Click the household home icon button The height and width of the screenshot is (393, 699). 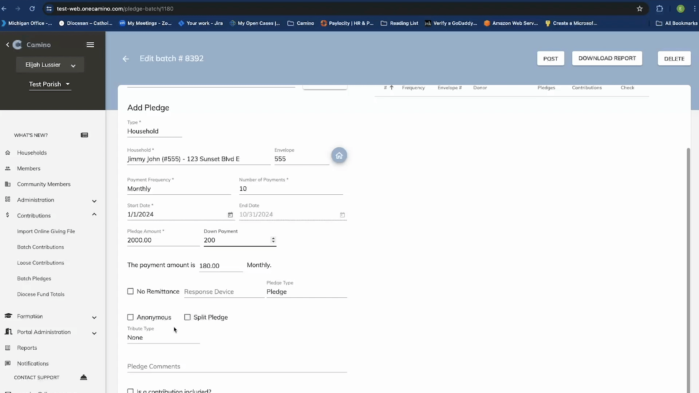pos(339,155)
